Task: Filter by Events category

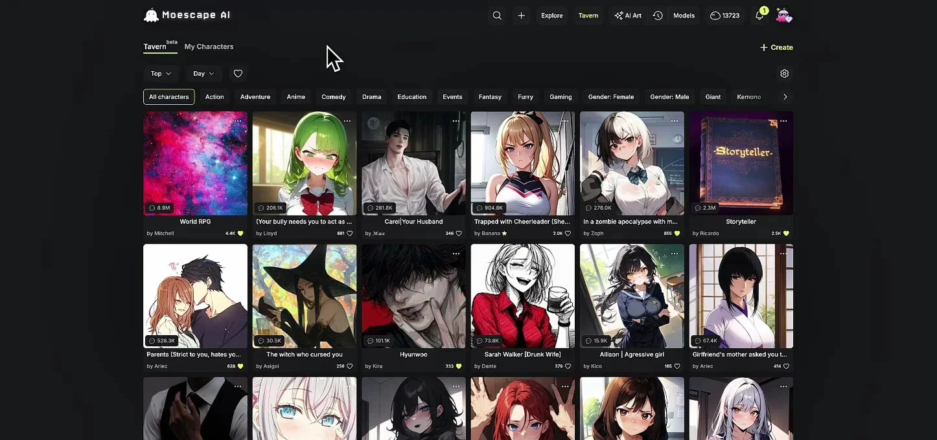Action: click(452, 97)
